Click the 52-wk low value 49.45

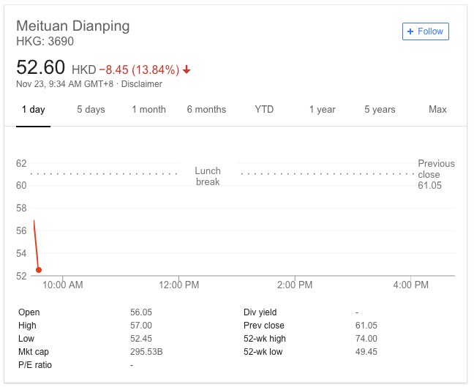pos(366,352)
